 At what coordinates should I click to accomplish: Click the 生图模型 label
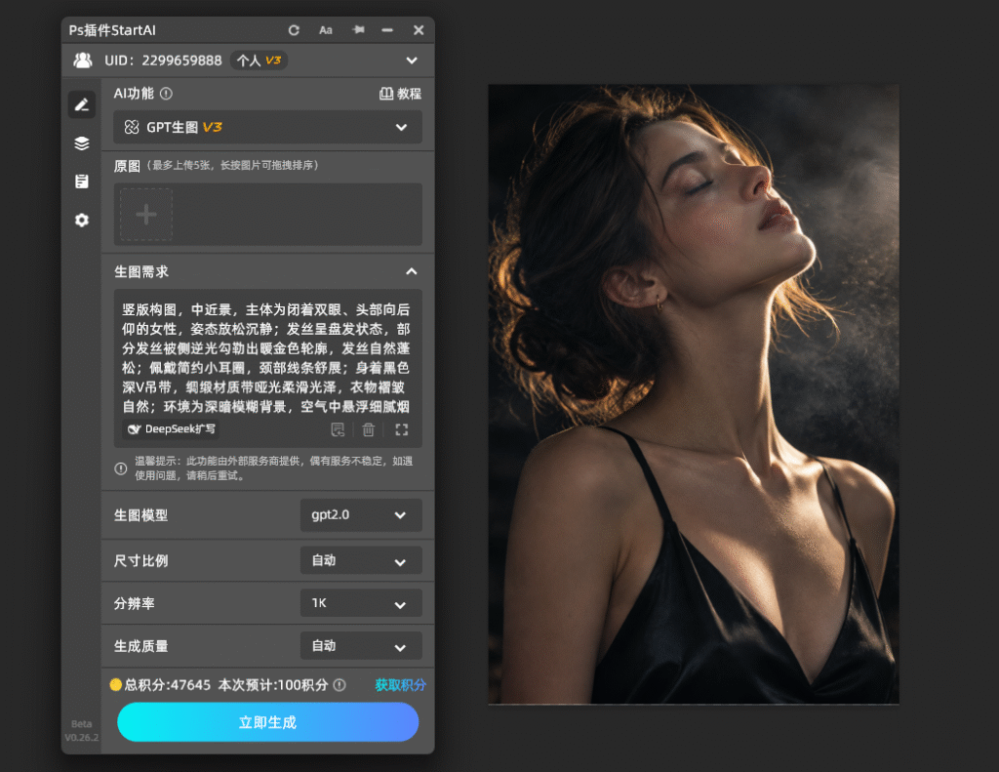click(x=140, y=515)
